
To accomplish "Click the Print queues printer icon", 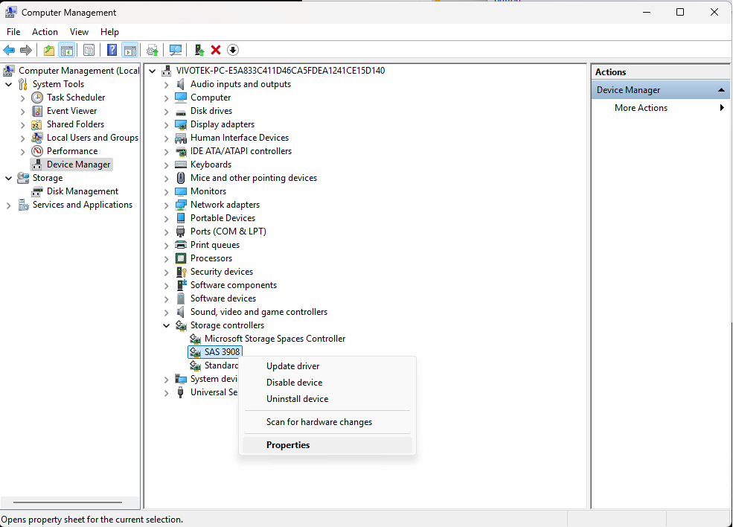I will (x=180, y=245).
